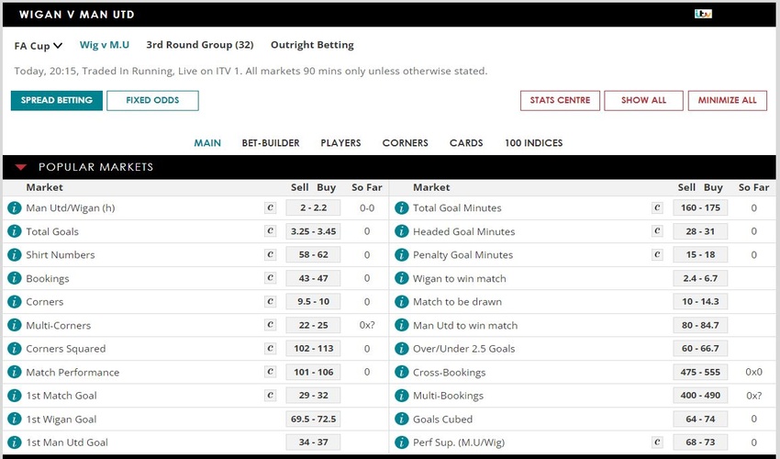Viewport: 780px width, 459px height.
Task: Click Total Goal Minutes price 160 - 175
Action: click(x=700, y=207)
